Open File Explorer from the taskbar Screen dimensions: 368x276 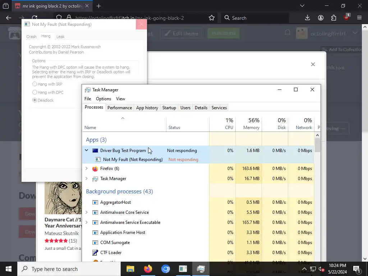(x=130, y=269)
